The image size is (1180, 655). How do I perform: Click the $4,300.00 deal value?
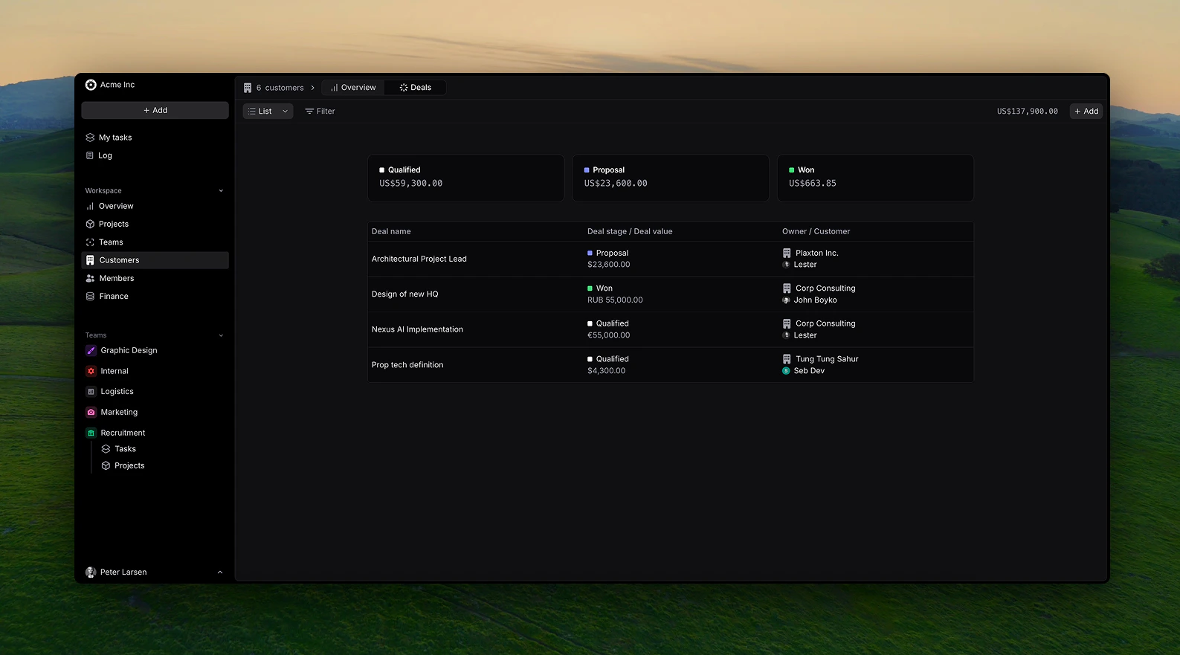[606, 371]
